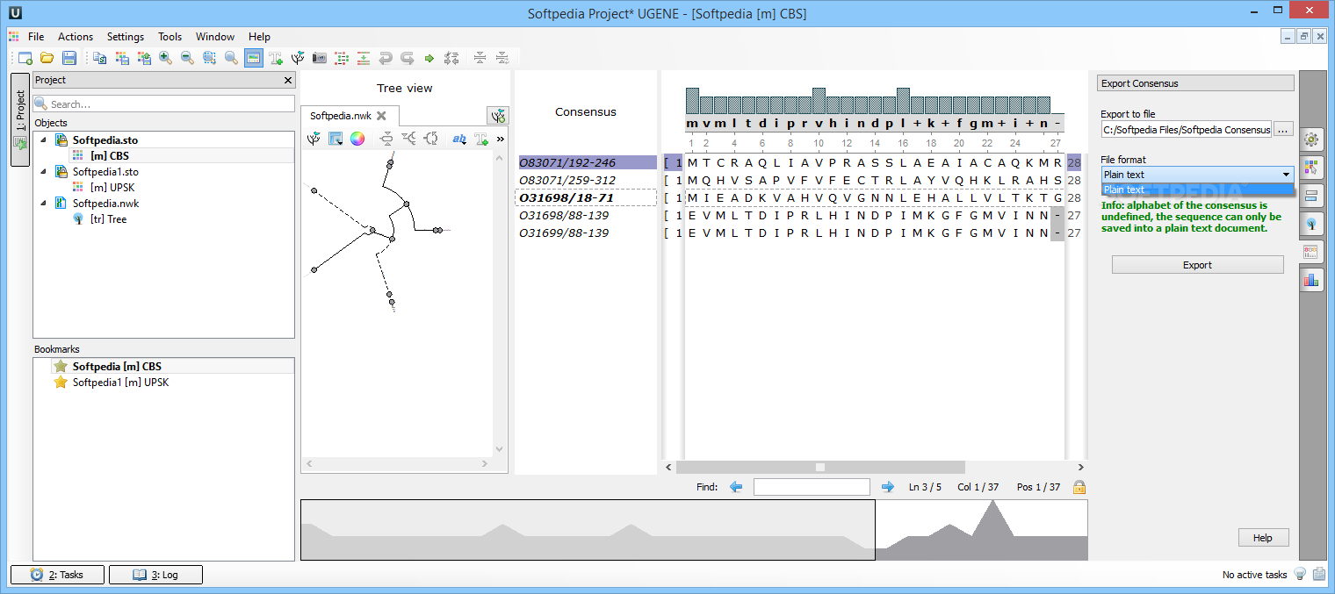Click the Zoom to selection icon
The image size is (1335, 594).
(x=209, y=58)
